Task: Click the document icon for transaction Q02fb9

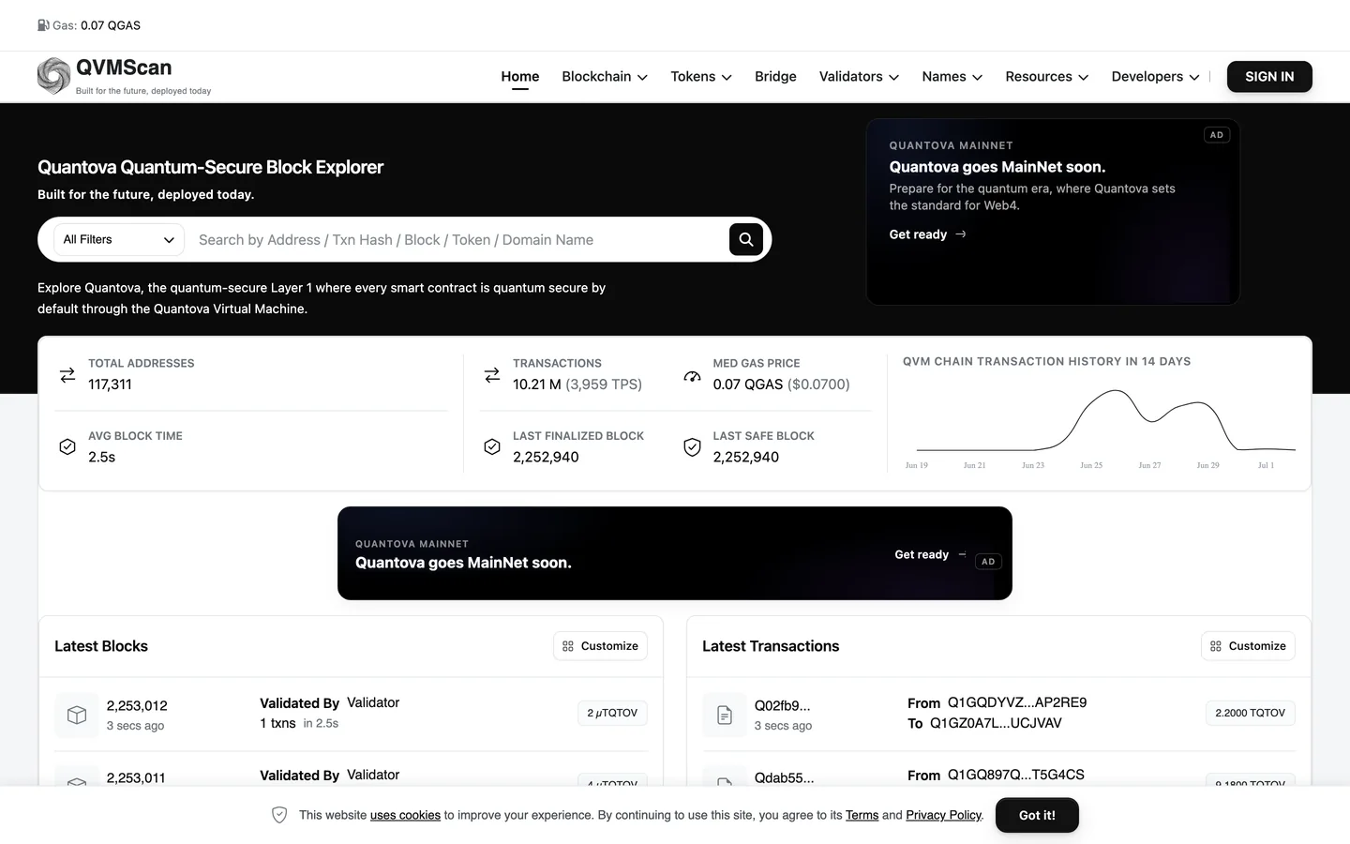Action: (725, 715)
